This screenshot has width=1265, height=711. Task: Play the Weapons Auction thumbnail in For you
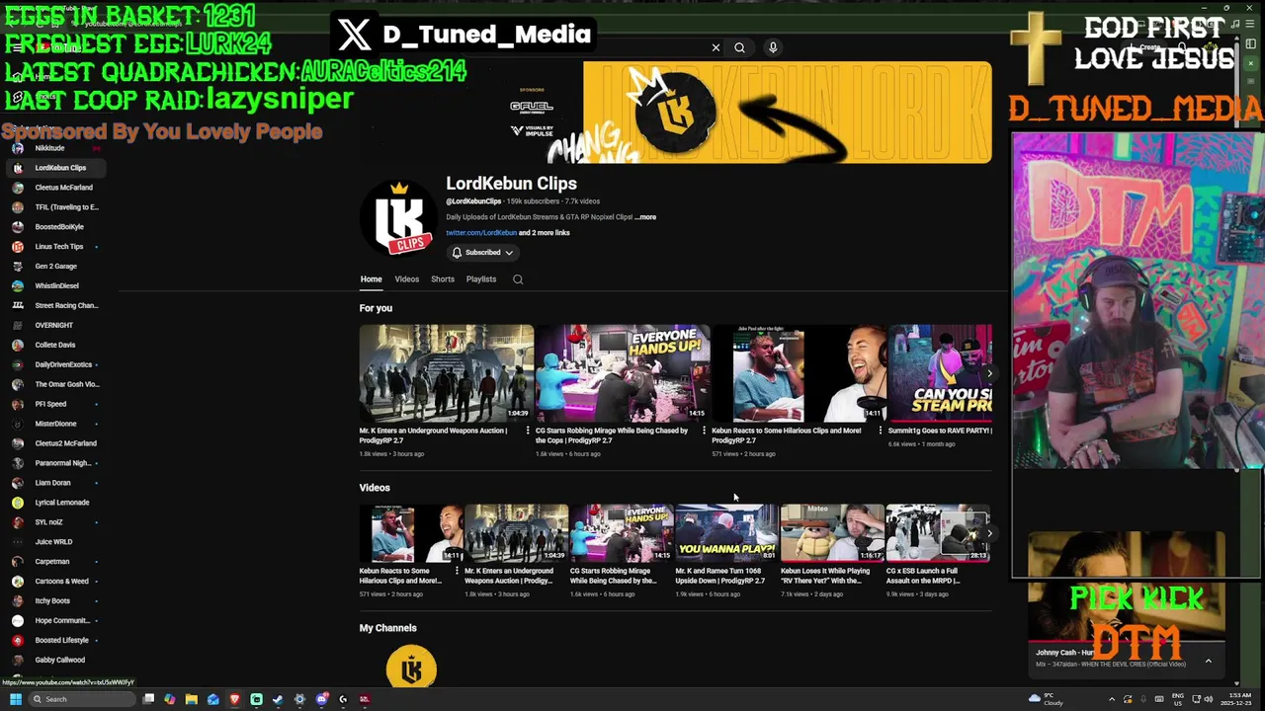click(447, 372)
